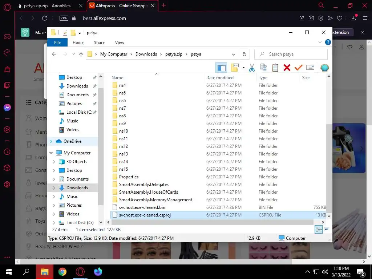Viewport: 372px width, 279px height.
Task: Open GX Corner gamepad icon in sidebar
Action: pos(7,37)
